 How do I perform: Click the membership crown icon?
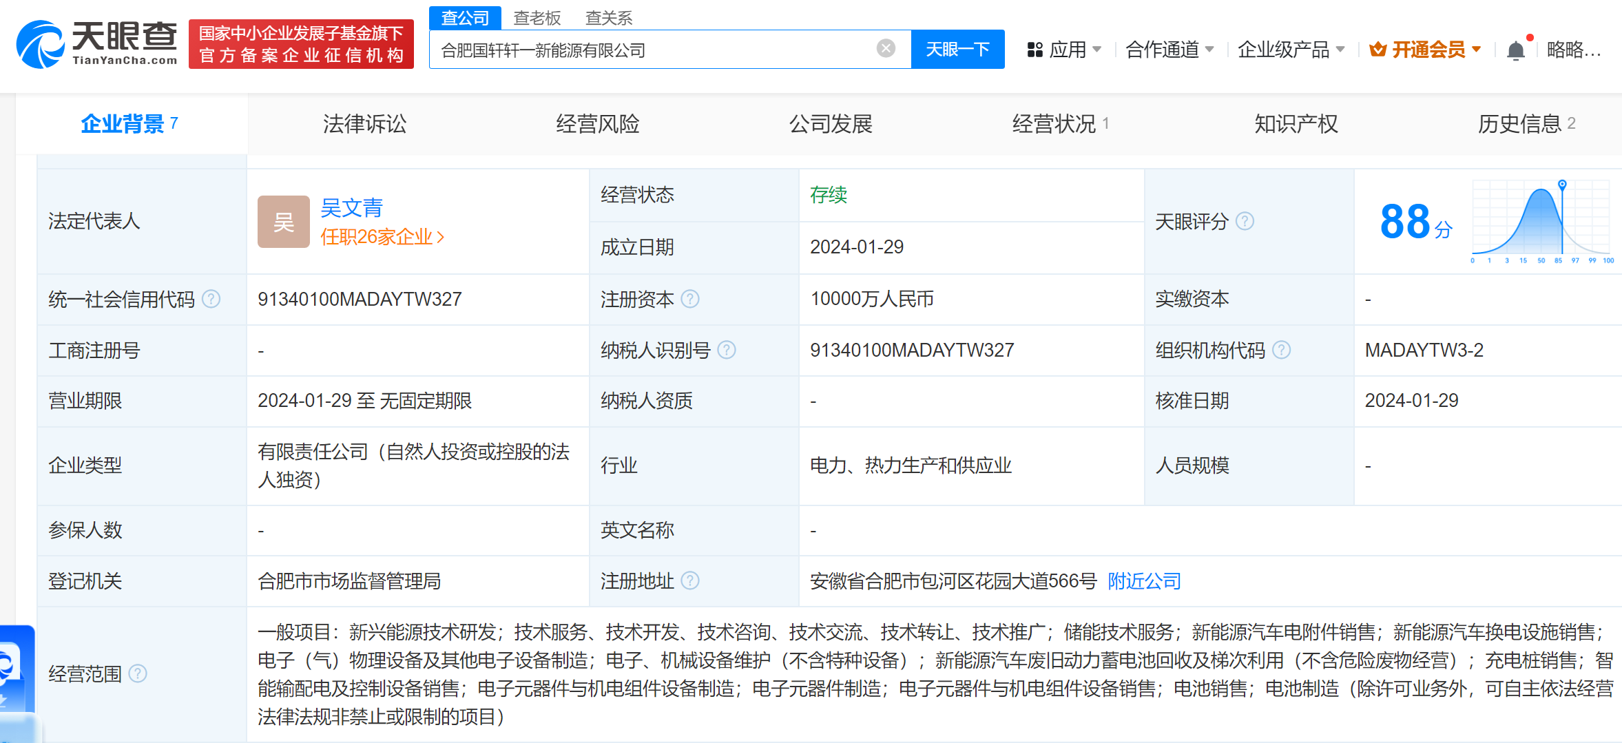[1377, 50]
